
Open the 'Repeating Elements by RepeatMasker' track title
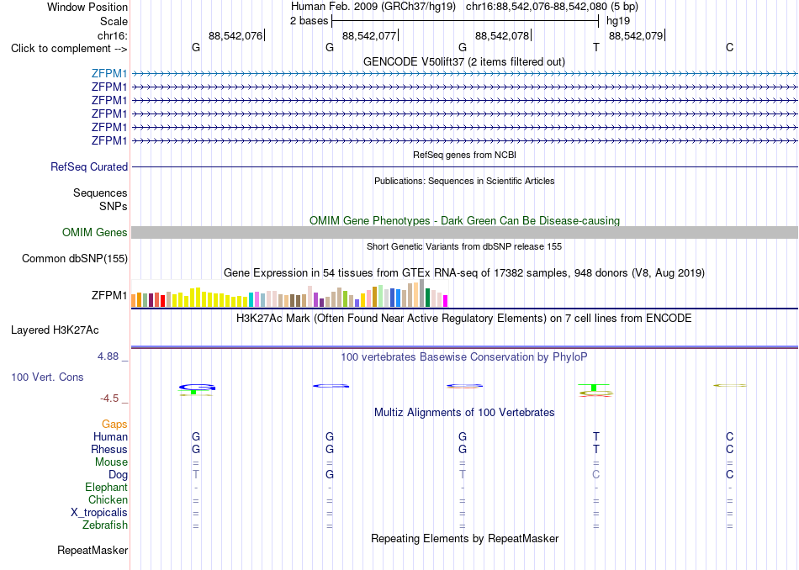point(465,539)
